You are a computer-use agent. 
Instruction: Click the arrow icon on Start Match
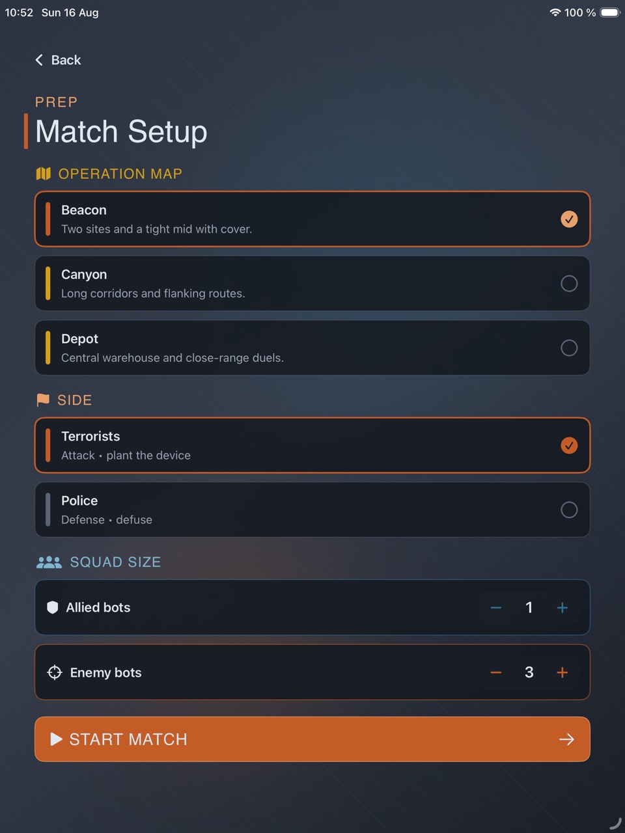click(x=566, y=739)
